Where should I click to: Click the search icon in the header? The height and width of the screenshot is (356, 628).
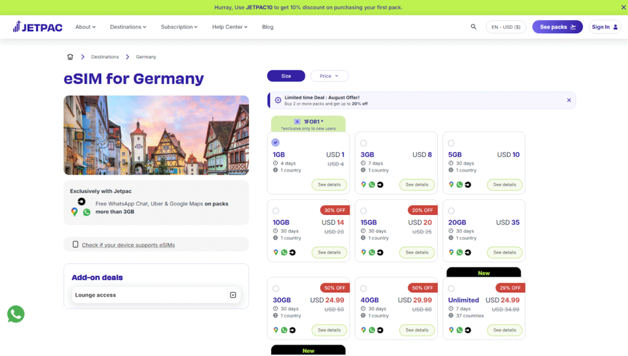473,26
